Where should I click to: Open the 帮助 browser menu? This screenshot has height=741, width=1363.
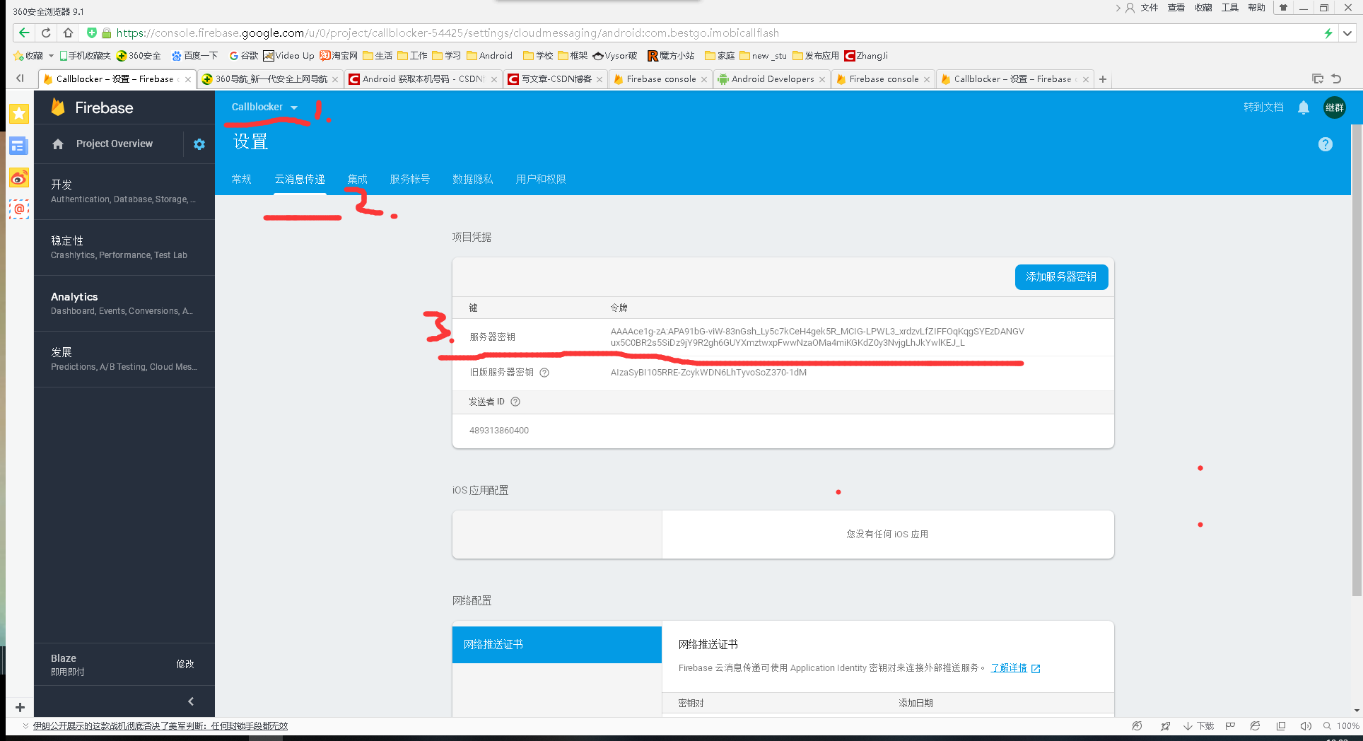coord(1256,8)
